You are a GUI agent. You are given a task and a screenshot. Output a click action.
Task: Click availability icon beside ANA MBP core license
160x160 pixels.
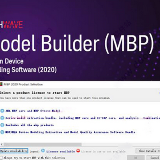click(2, 111)
